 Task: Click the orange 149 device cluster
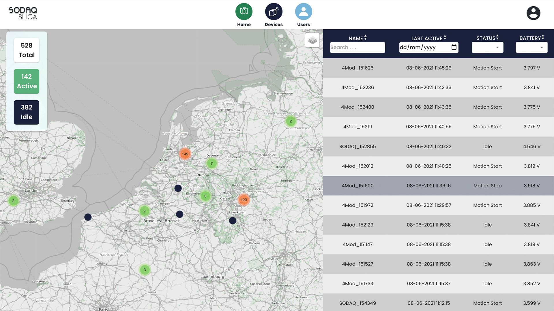coord(185,154)
